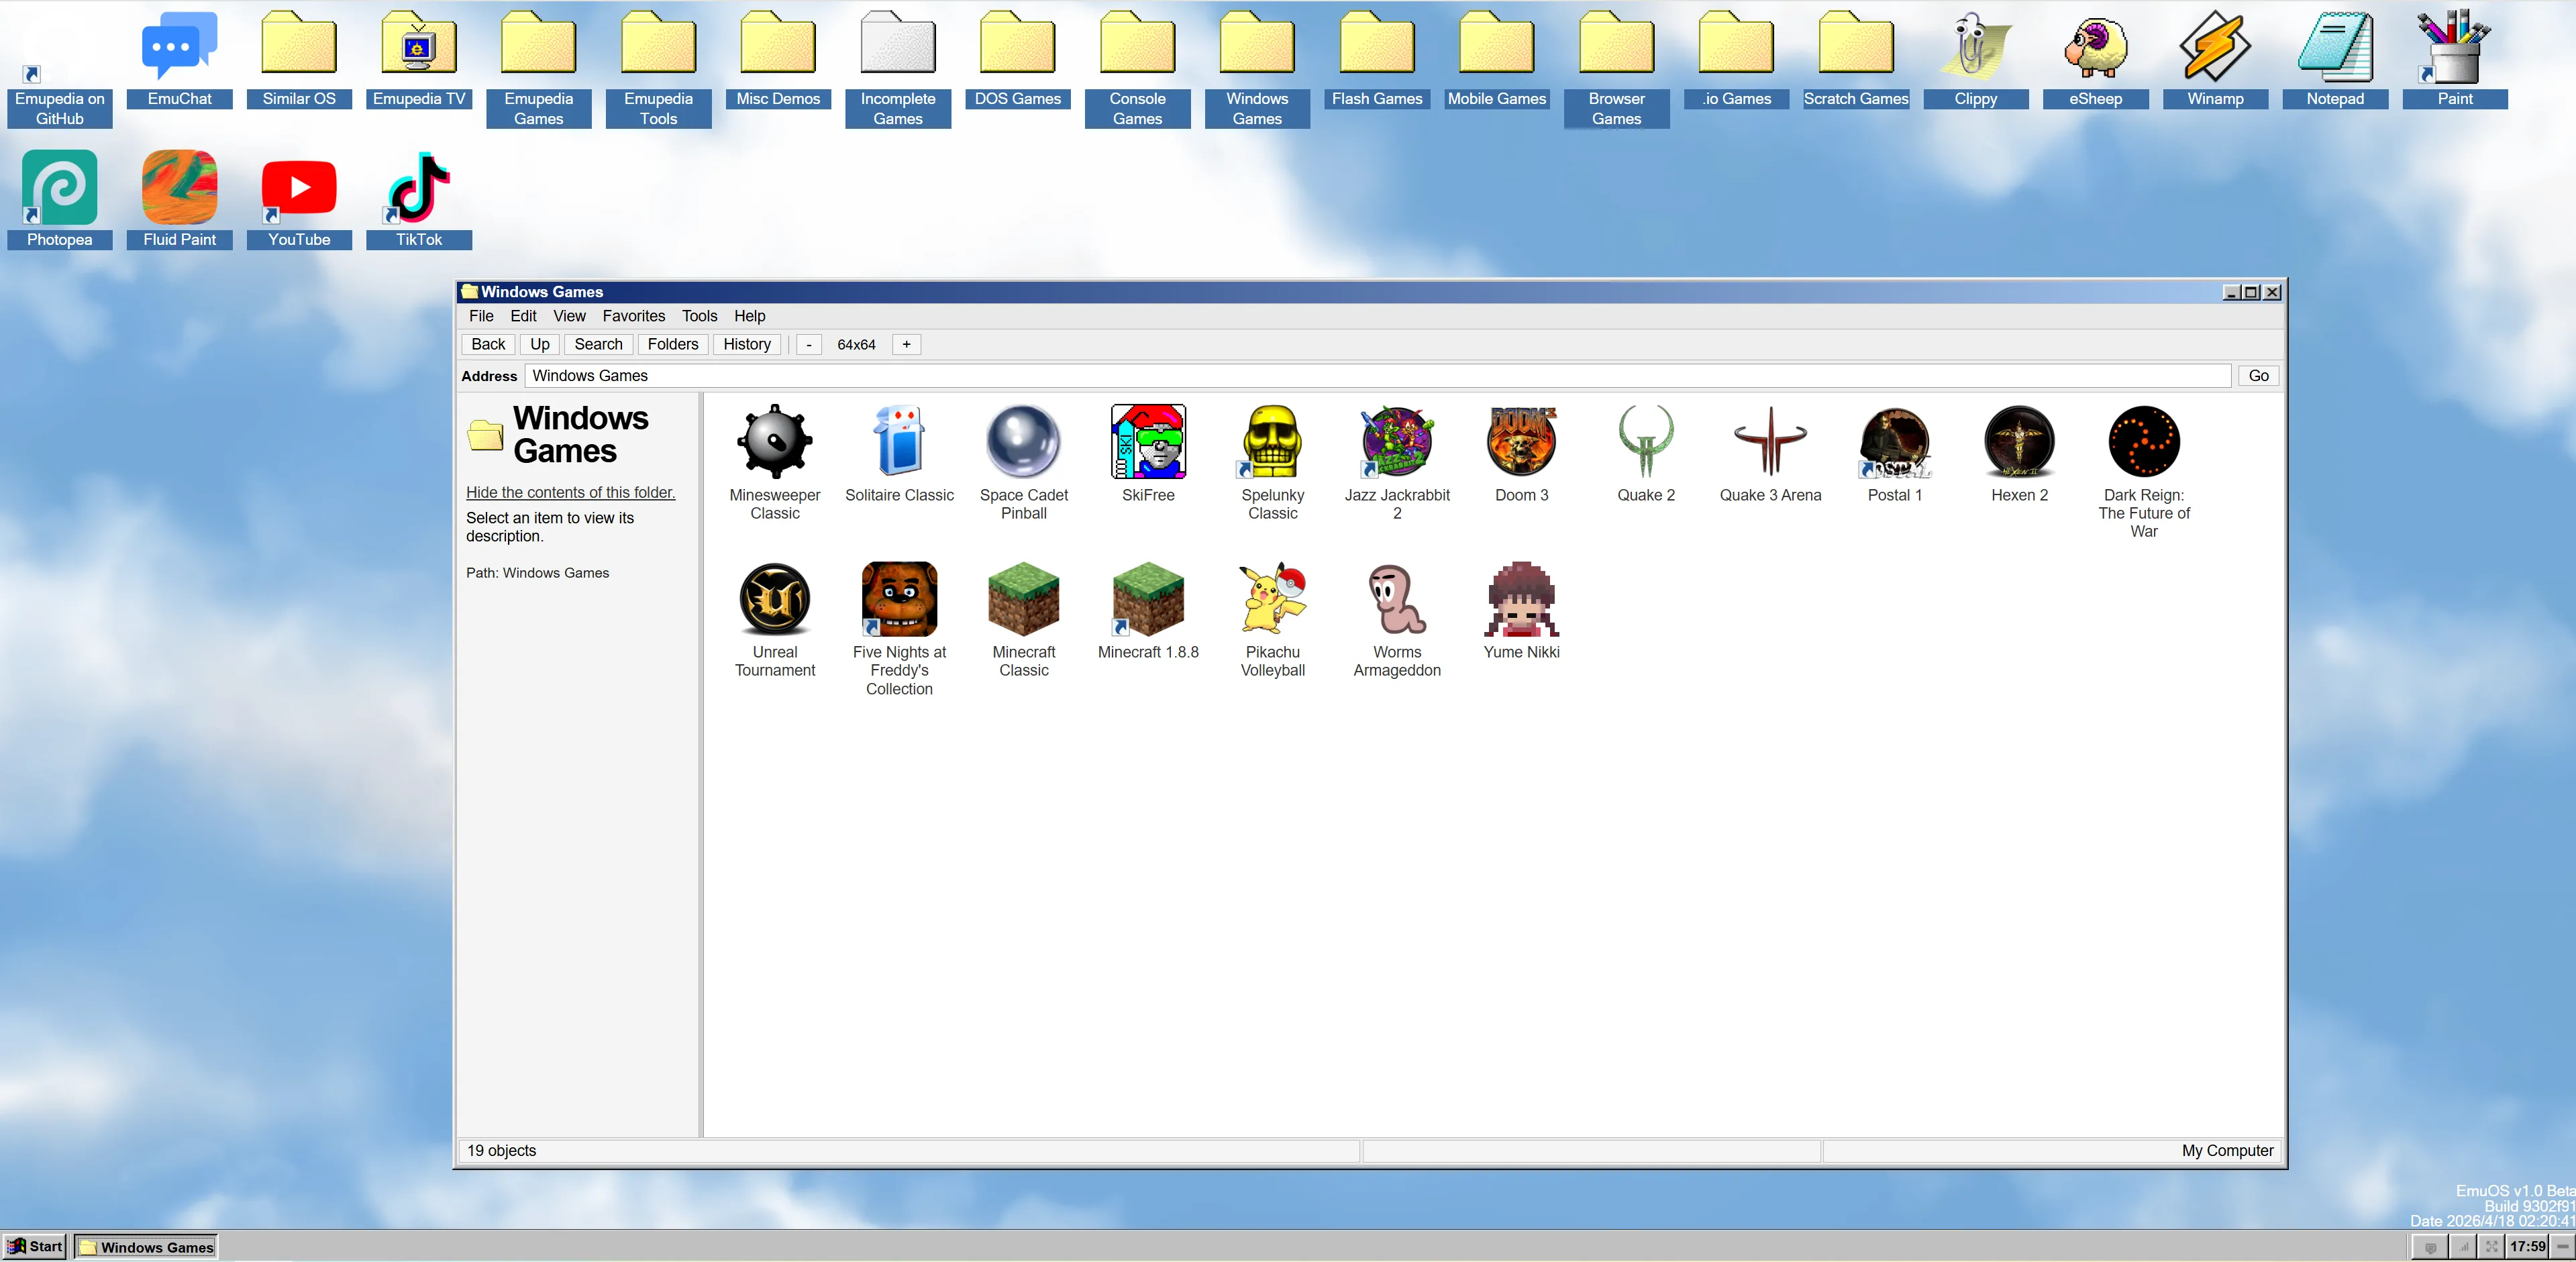
Task: Click the Up toolbar button
Action: pyautogui.click(x=539, y=344)
